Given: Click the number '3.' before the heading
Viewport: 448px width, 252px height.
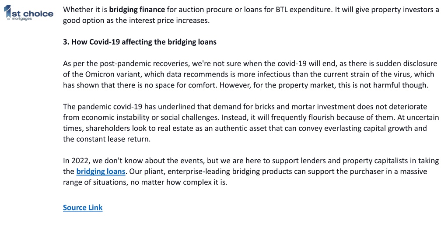Looking at the screenshot, I should 66,42.
